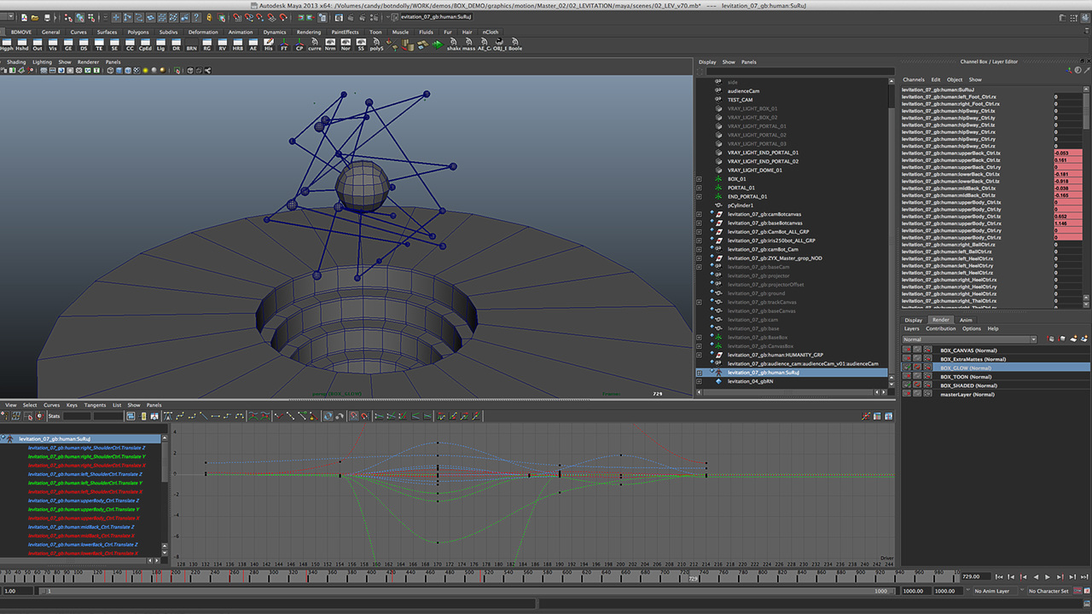
Task: Toggle renderable flag on masterLayer
Action: [907, 394]
